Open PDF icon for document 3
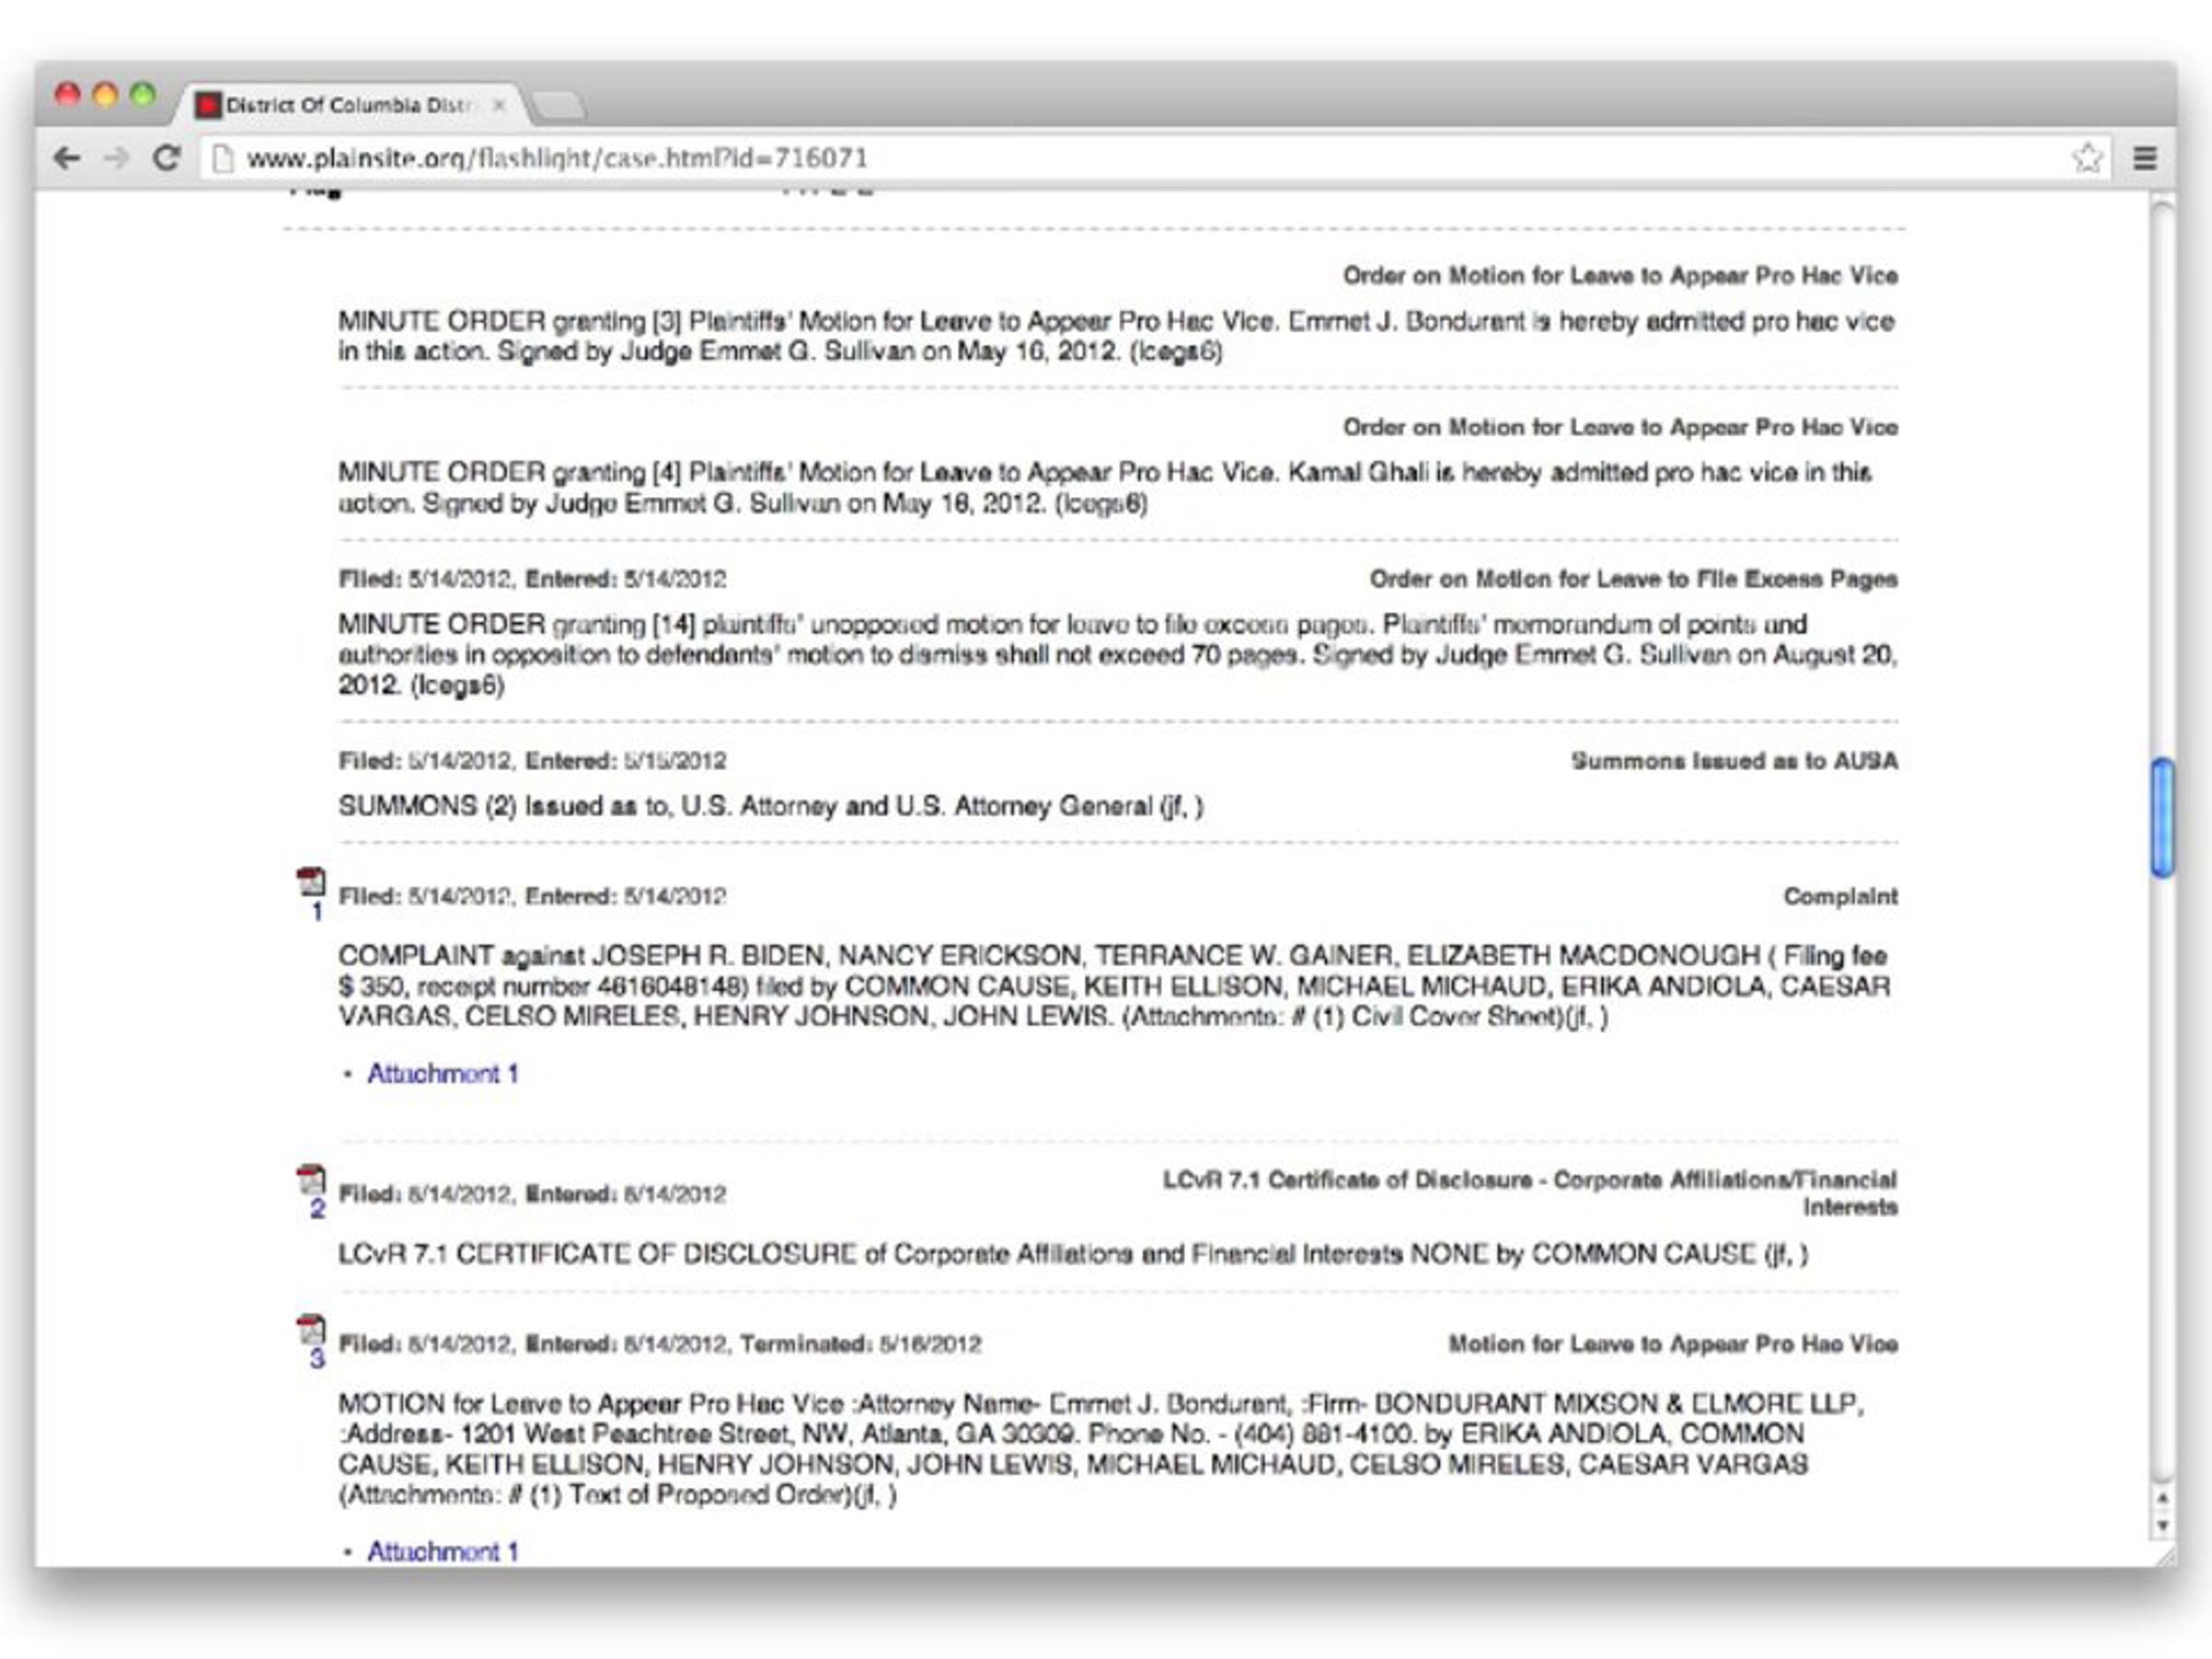 311,1329
